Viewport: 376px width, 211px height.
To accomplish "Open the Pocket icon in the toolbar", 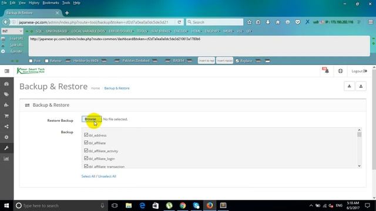I will 298,22.
